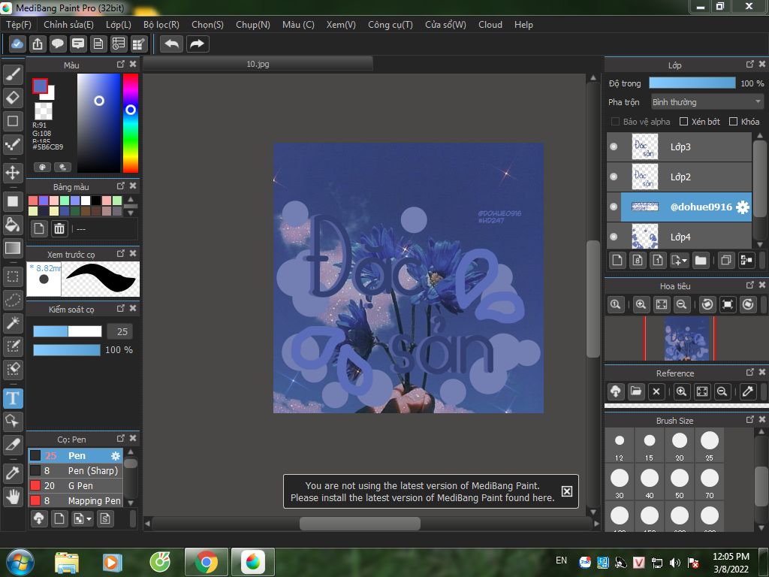Create a new layer in layer panel
769x577 pixels.
tap(617, 260)
